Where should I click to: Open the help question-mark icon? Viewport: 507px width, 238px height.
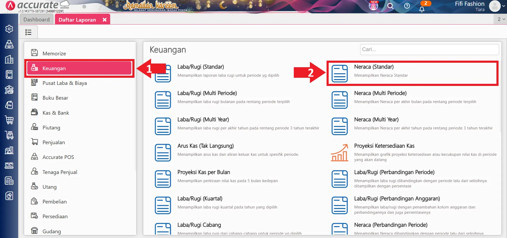tap(407, 6)
